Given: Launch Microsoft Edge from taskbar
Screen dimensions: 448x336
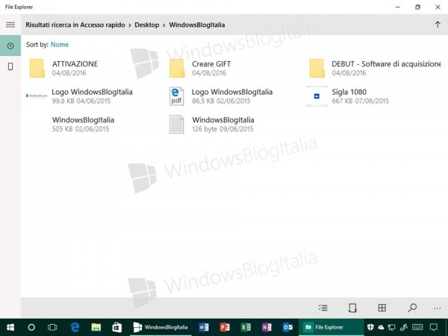Looking at the screenshot, I should (x=75, y=327).
